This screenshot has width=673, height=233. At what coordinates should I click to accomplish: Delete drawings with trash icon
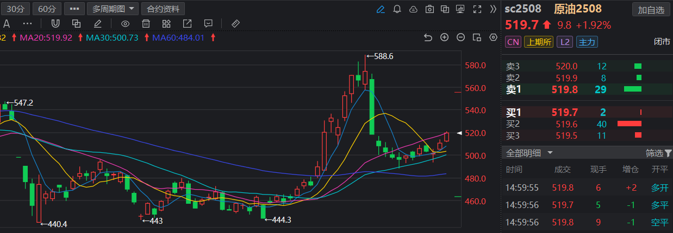[x=146, y=24]
